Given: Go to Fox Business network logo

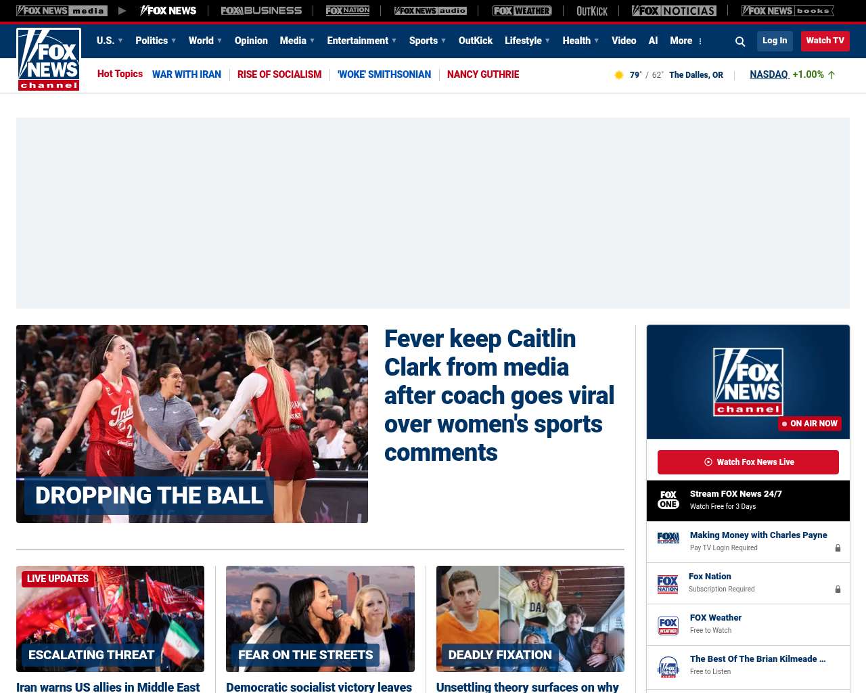Looking at the screenshot, I should [x=261, y=11].
